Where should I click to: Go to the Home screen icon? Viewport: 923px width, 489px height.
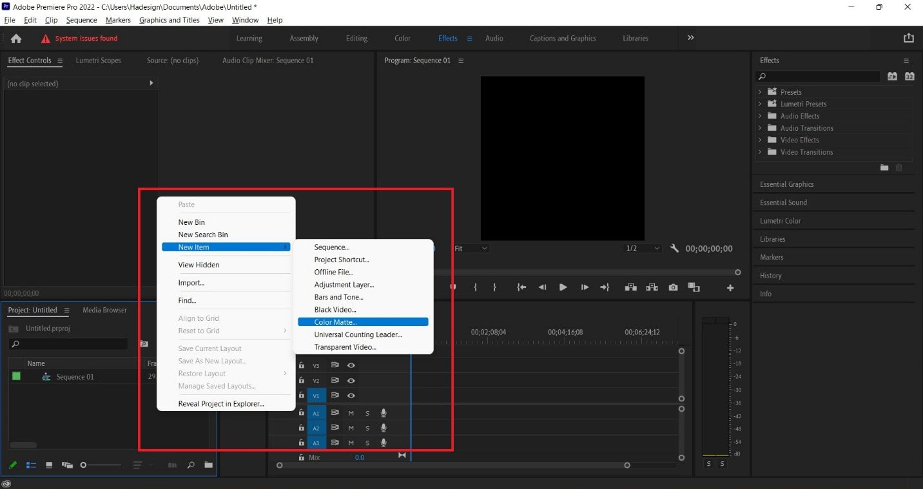coord(16,38)
